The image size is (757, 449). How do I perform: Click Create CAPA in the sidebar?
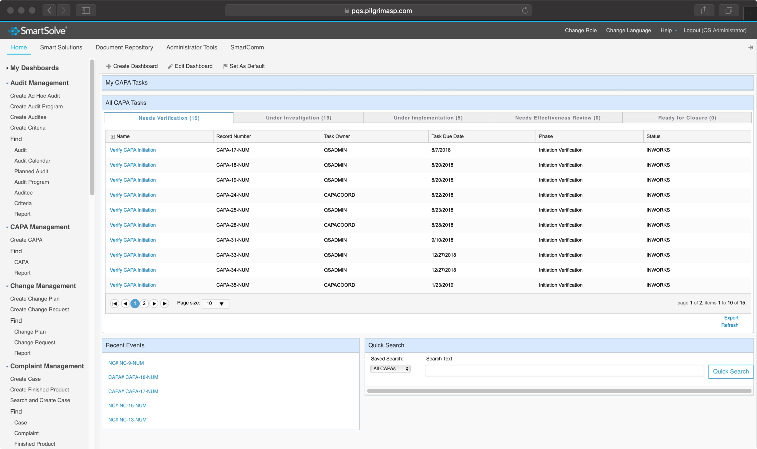click(x=26, y=240)
